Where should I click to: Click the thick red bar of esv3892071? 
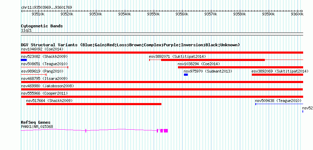(213, 60)
